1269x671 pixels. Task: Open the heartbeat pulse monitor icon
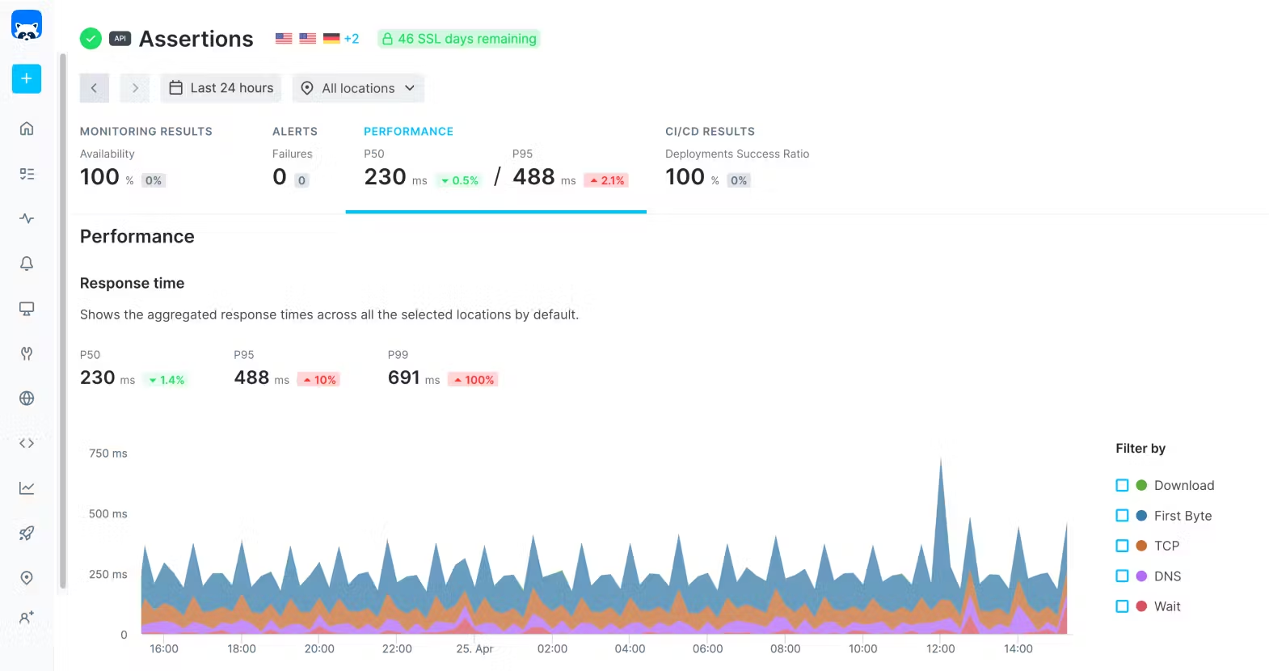click(27, 218)
